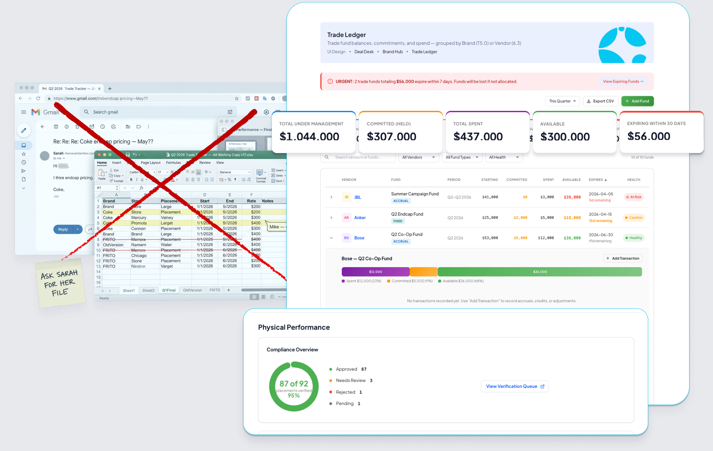Expand 'to me' recipient details arrow

[64, 159]
